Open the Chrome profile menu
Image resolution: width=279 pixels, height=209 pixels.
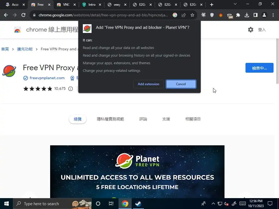264,15
